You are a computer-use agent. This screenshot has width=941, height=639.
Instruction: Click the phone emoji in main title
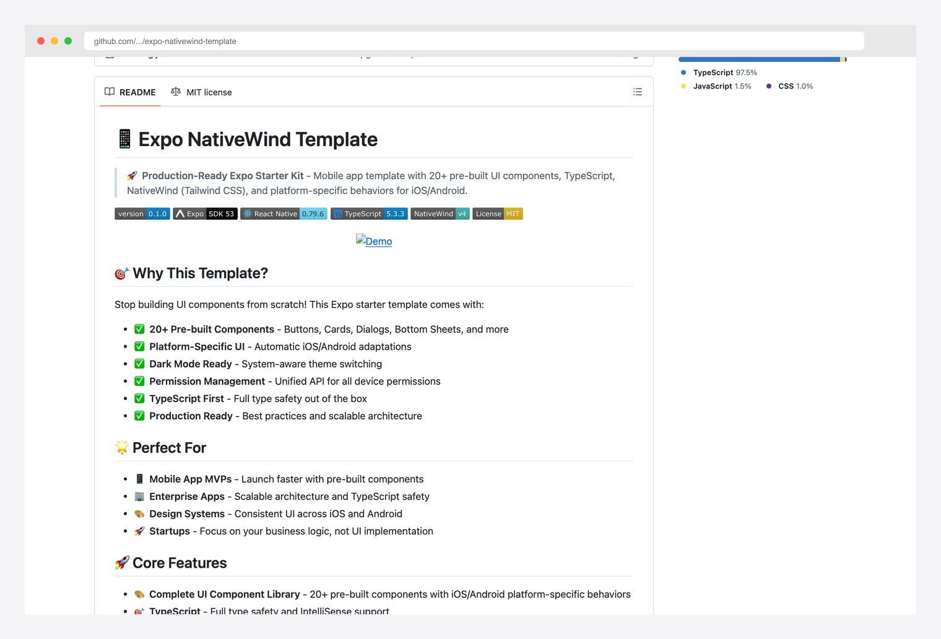pos(124,139)
